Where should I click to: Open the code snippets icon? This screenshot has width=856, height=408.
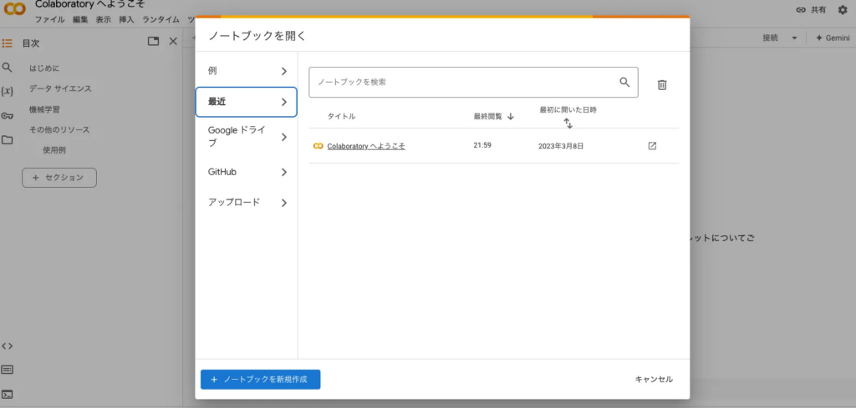[x=8, y=345]
